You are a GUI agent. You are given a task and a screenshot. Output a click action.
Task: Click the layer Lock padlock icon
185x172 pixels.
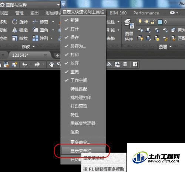165,30
